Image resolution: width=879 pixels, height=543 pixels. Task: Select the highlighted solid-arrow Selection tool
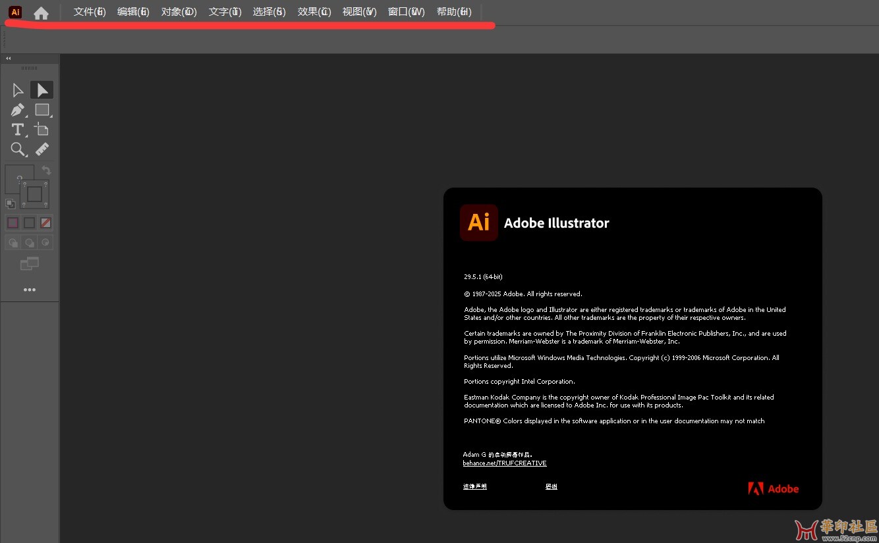42,90
